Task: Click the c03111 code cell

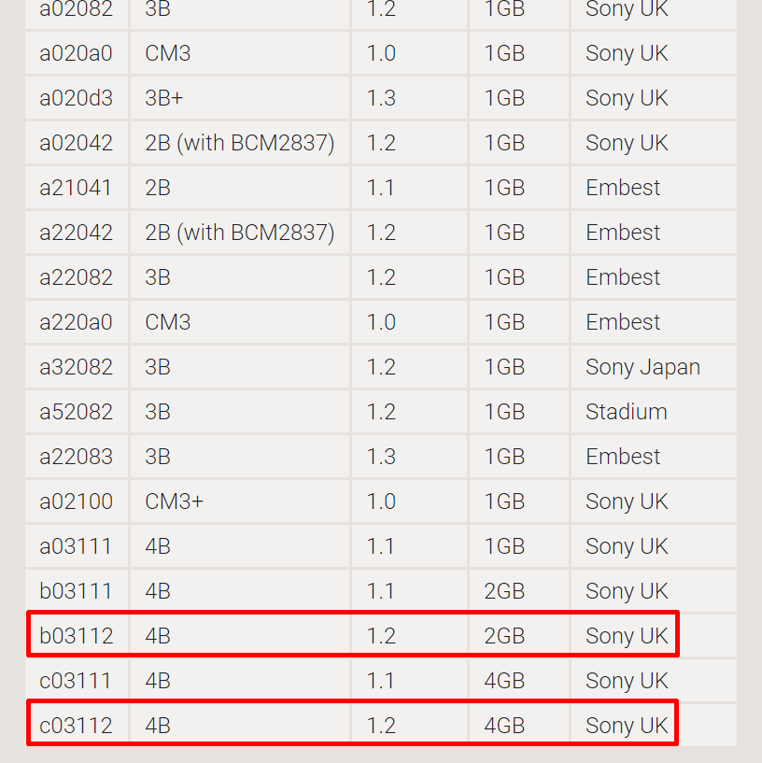Action: (76, 681)
